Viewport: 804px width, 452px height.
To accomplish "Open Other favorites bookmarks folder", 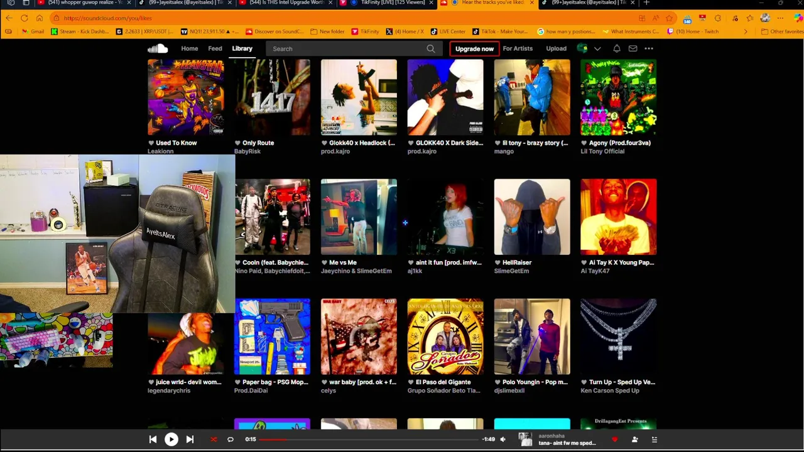I will 781,31.
